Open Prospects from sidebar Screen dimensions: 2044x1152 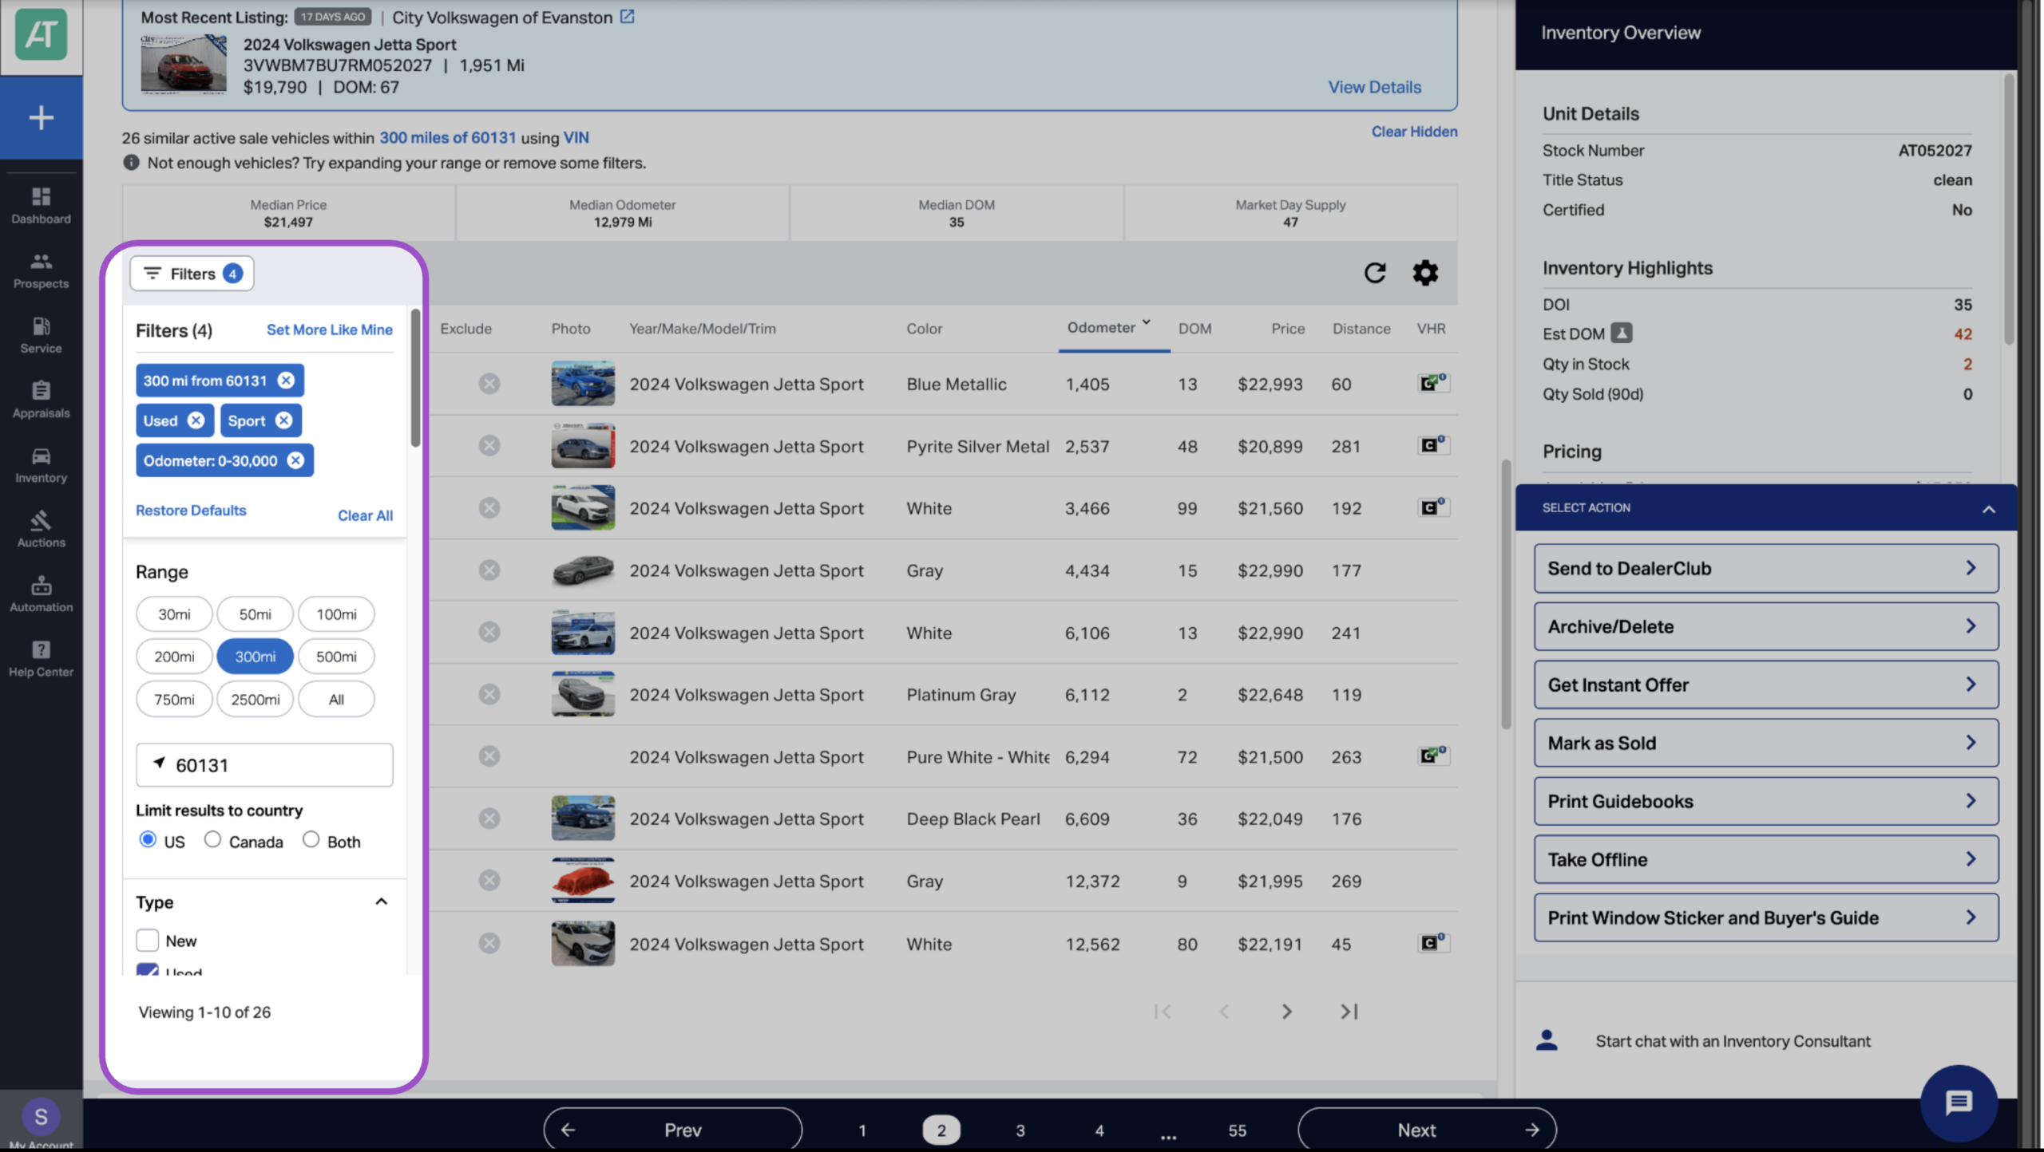click(x=41, y=270)
